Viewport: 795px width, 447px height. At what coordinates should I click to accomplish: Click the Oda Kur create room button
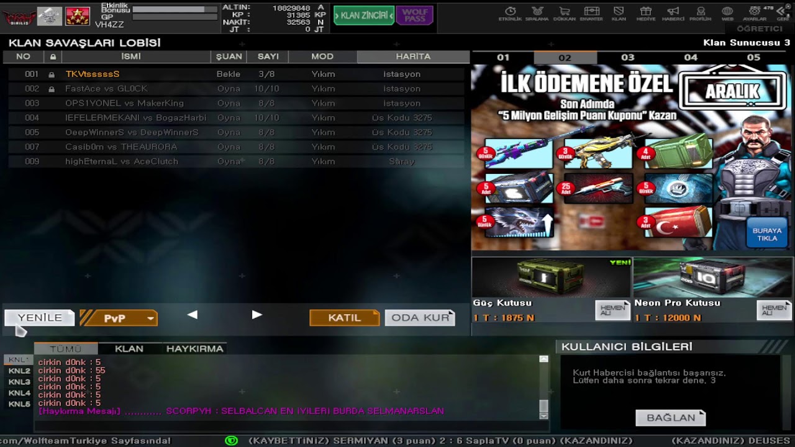(x=420, y=318)
